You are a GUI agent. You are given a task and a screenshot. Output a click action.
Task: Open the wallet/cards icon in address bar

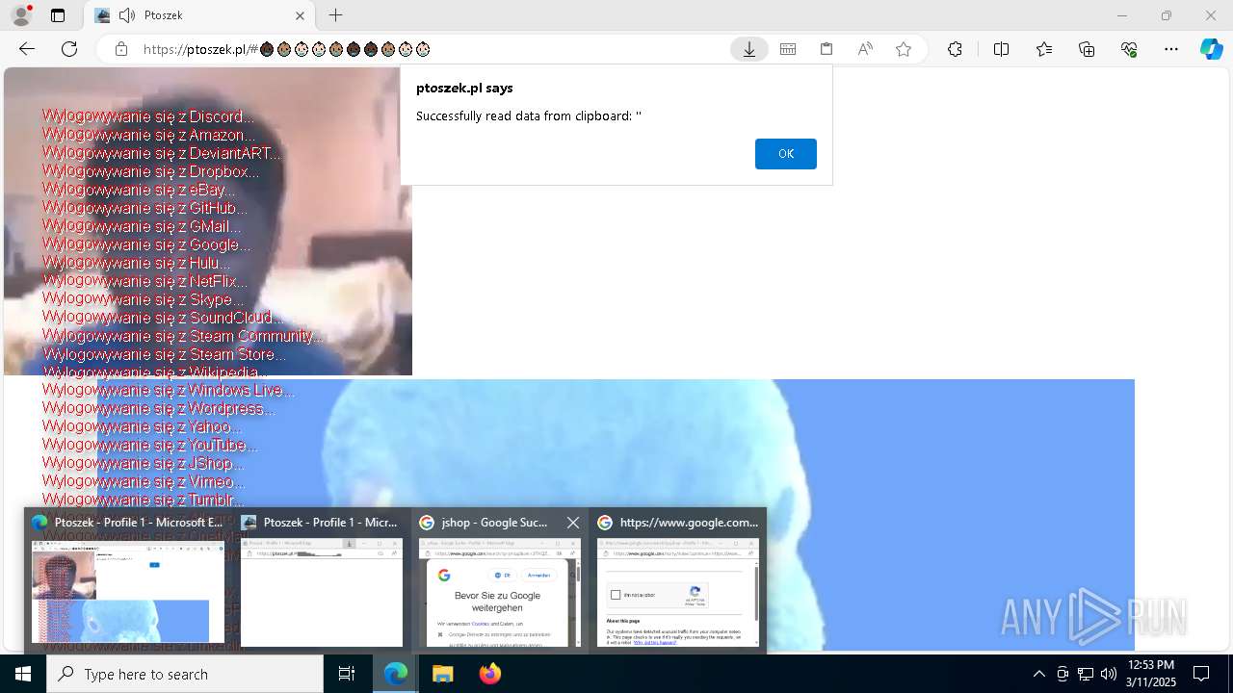click(788, 49)
